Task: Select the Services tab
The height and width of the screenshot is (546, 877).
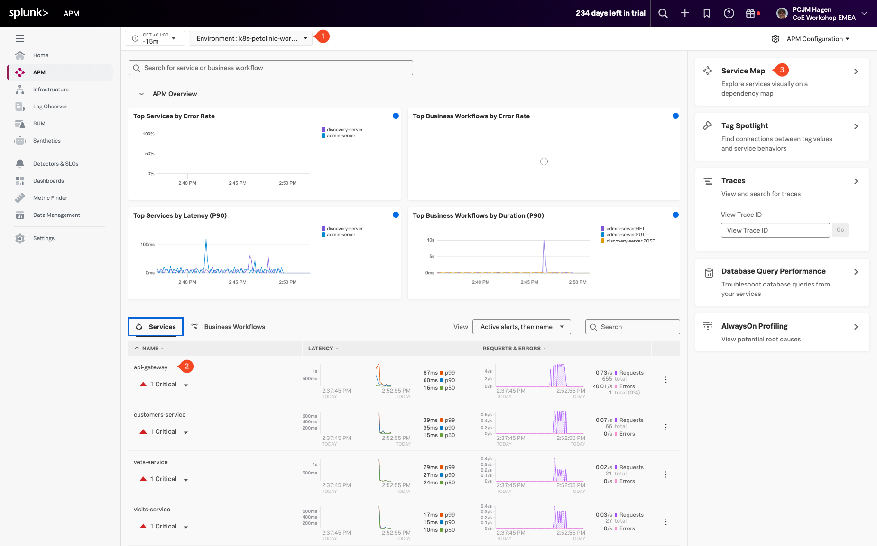Action: click(156, 327)
